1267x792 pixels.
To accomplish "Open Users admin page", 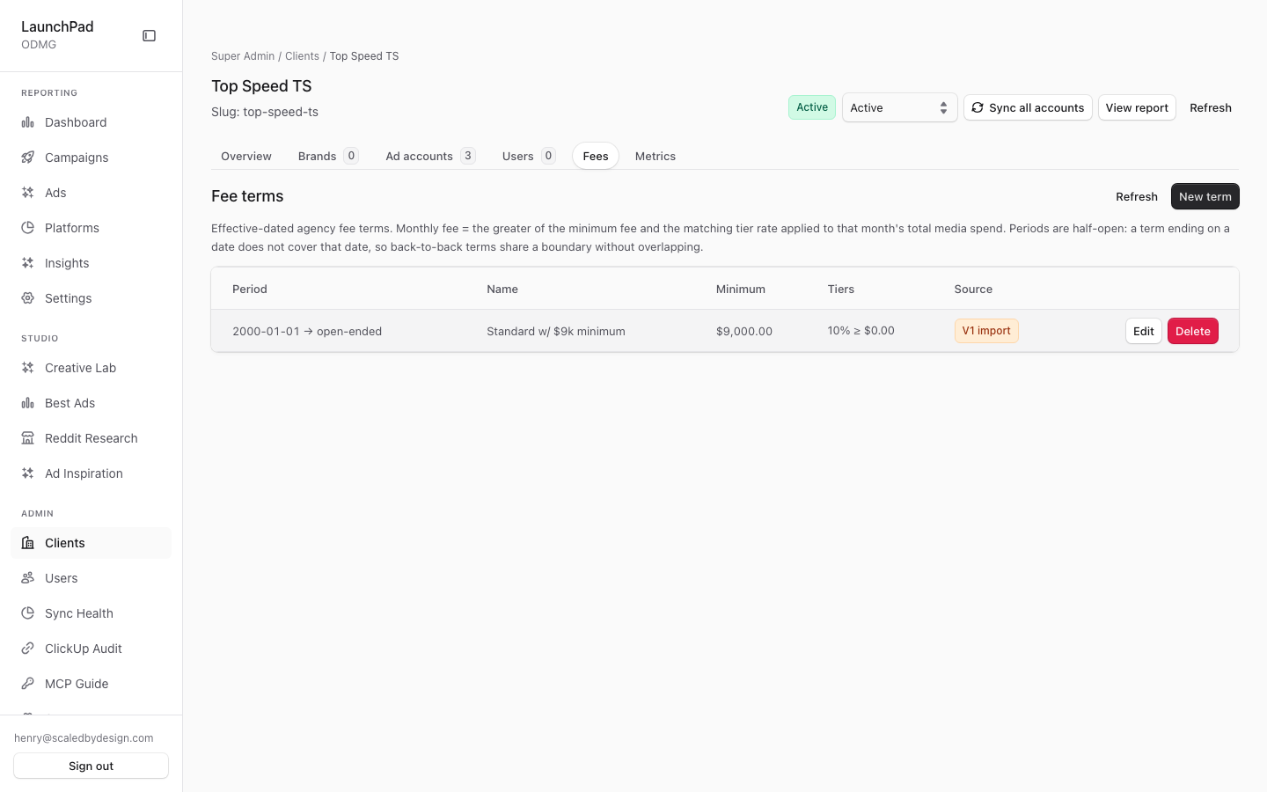I will 92,578.
